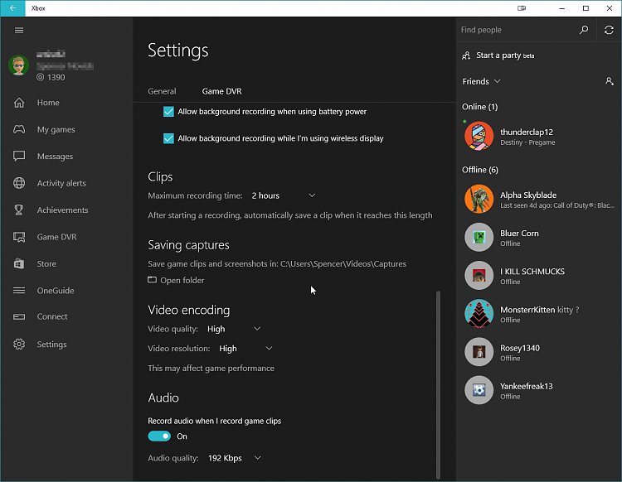The height and width of the screenshot is (482, 622).
Task: Click the Start a party icon
Action: [x=466, y=55]
